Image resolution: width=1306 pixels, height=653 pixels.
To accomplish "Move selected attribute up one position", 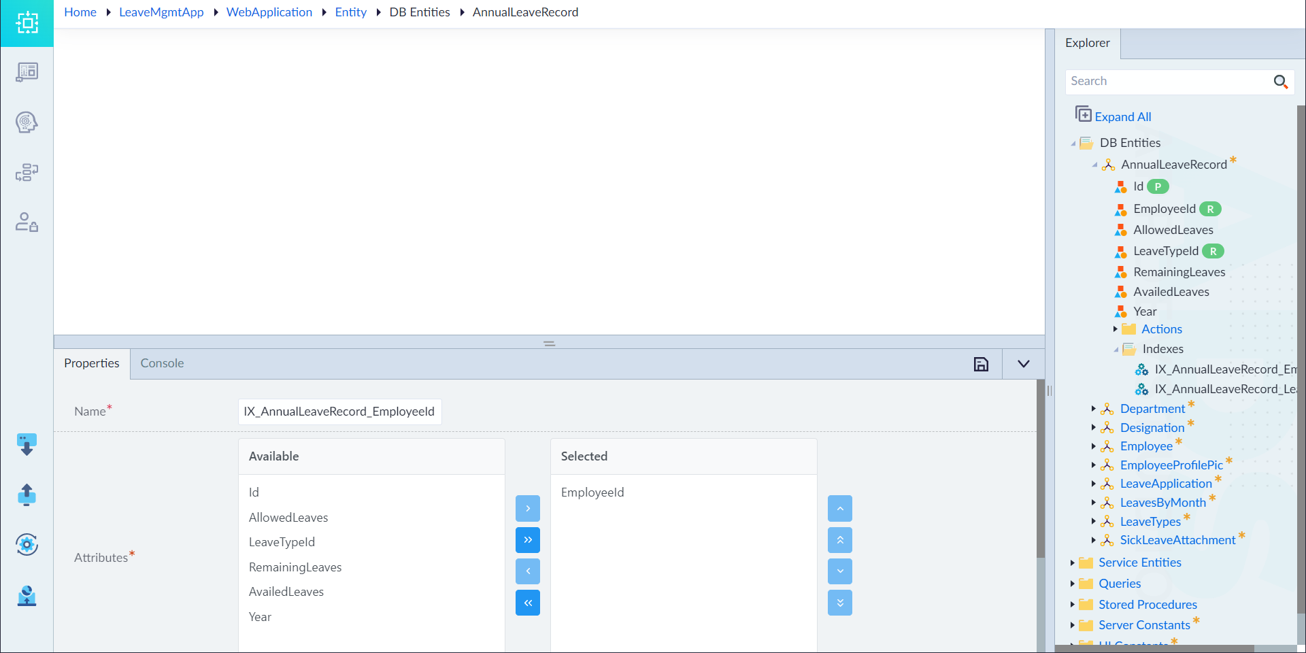I will point(840,508).
